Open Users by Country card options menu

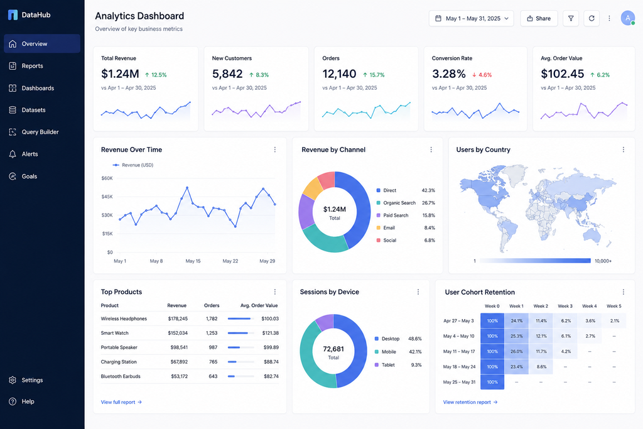(624, 149)
